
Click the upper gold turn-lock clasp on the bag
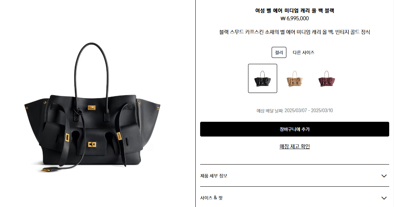tap(91, 108)
